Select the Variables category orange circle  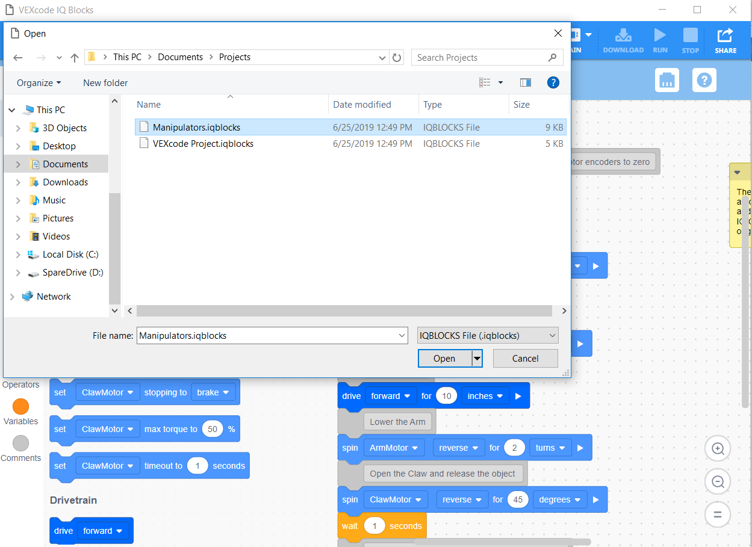[x=21, y=406]
